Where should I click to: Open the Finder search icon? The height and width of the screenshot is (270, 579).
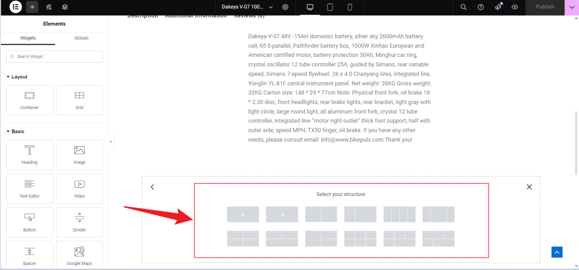[463, 7]
